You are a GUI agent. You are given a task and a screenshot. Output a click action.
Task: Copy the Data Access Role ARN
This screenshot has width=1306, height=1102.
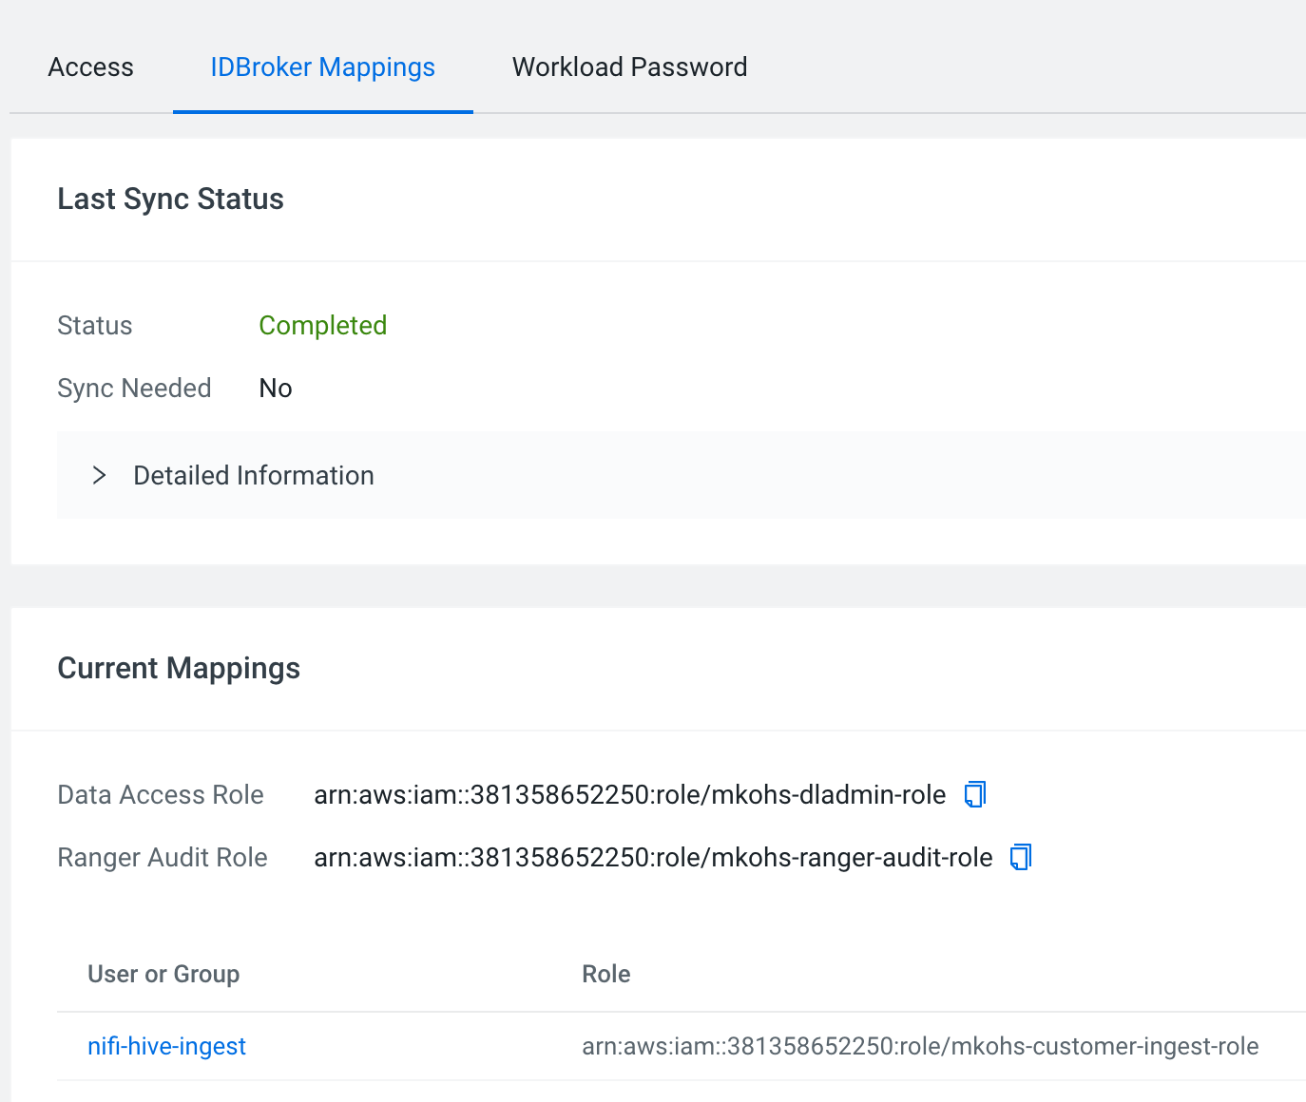click(x=975, y=794)
